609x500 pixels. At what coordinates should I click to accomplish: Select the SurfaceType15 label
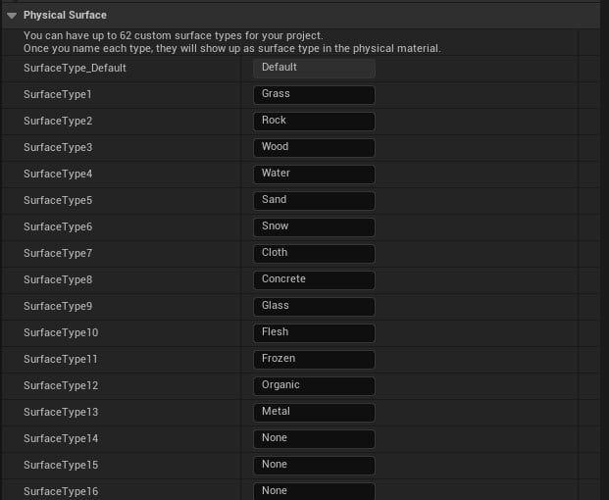tap(61, 465)
